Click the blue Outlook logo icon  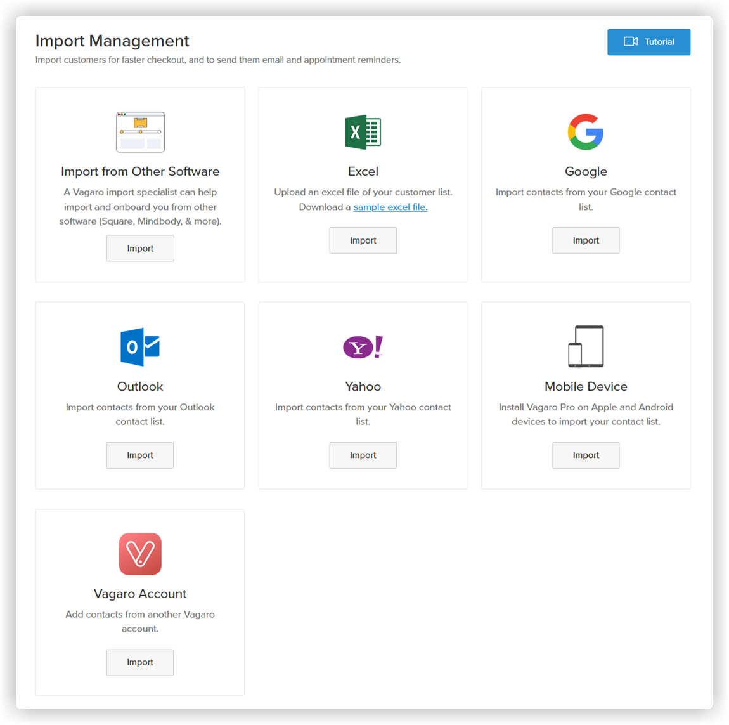coord(140,347)
